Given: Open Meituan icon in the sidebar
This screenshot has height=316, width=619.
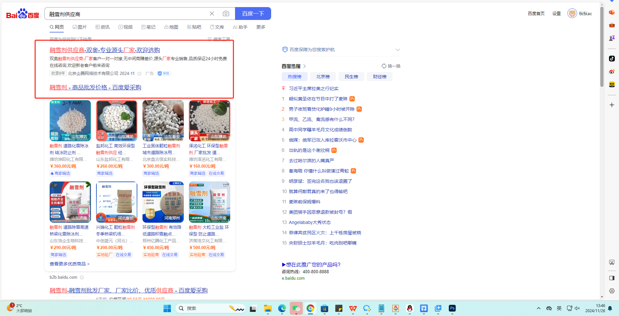Looking at the screenshot, I should pos(612,85).
